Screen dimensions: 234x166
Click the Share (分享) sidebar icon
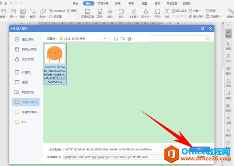pyautogui.click(x=228, y=120)
